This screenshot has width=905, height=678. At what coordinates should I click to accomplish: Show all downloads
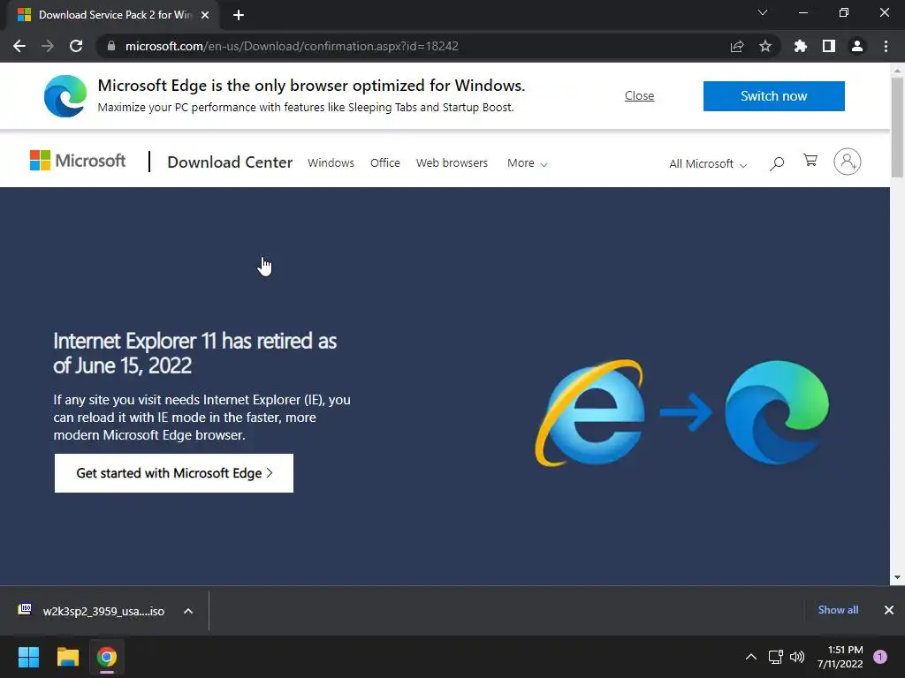point(838,609)
